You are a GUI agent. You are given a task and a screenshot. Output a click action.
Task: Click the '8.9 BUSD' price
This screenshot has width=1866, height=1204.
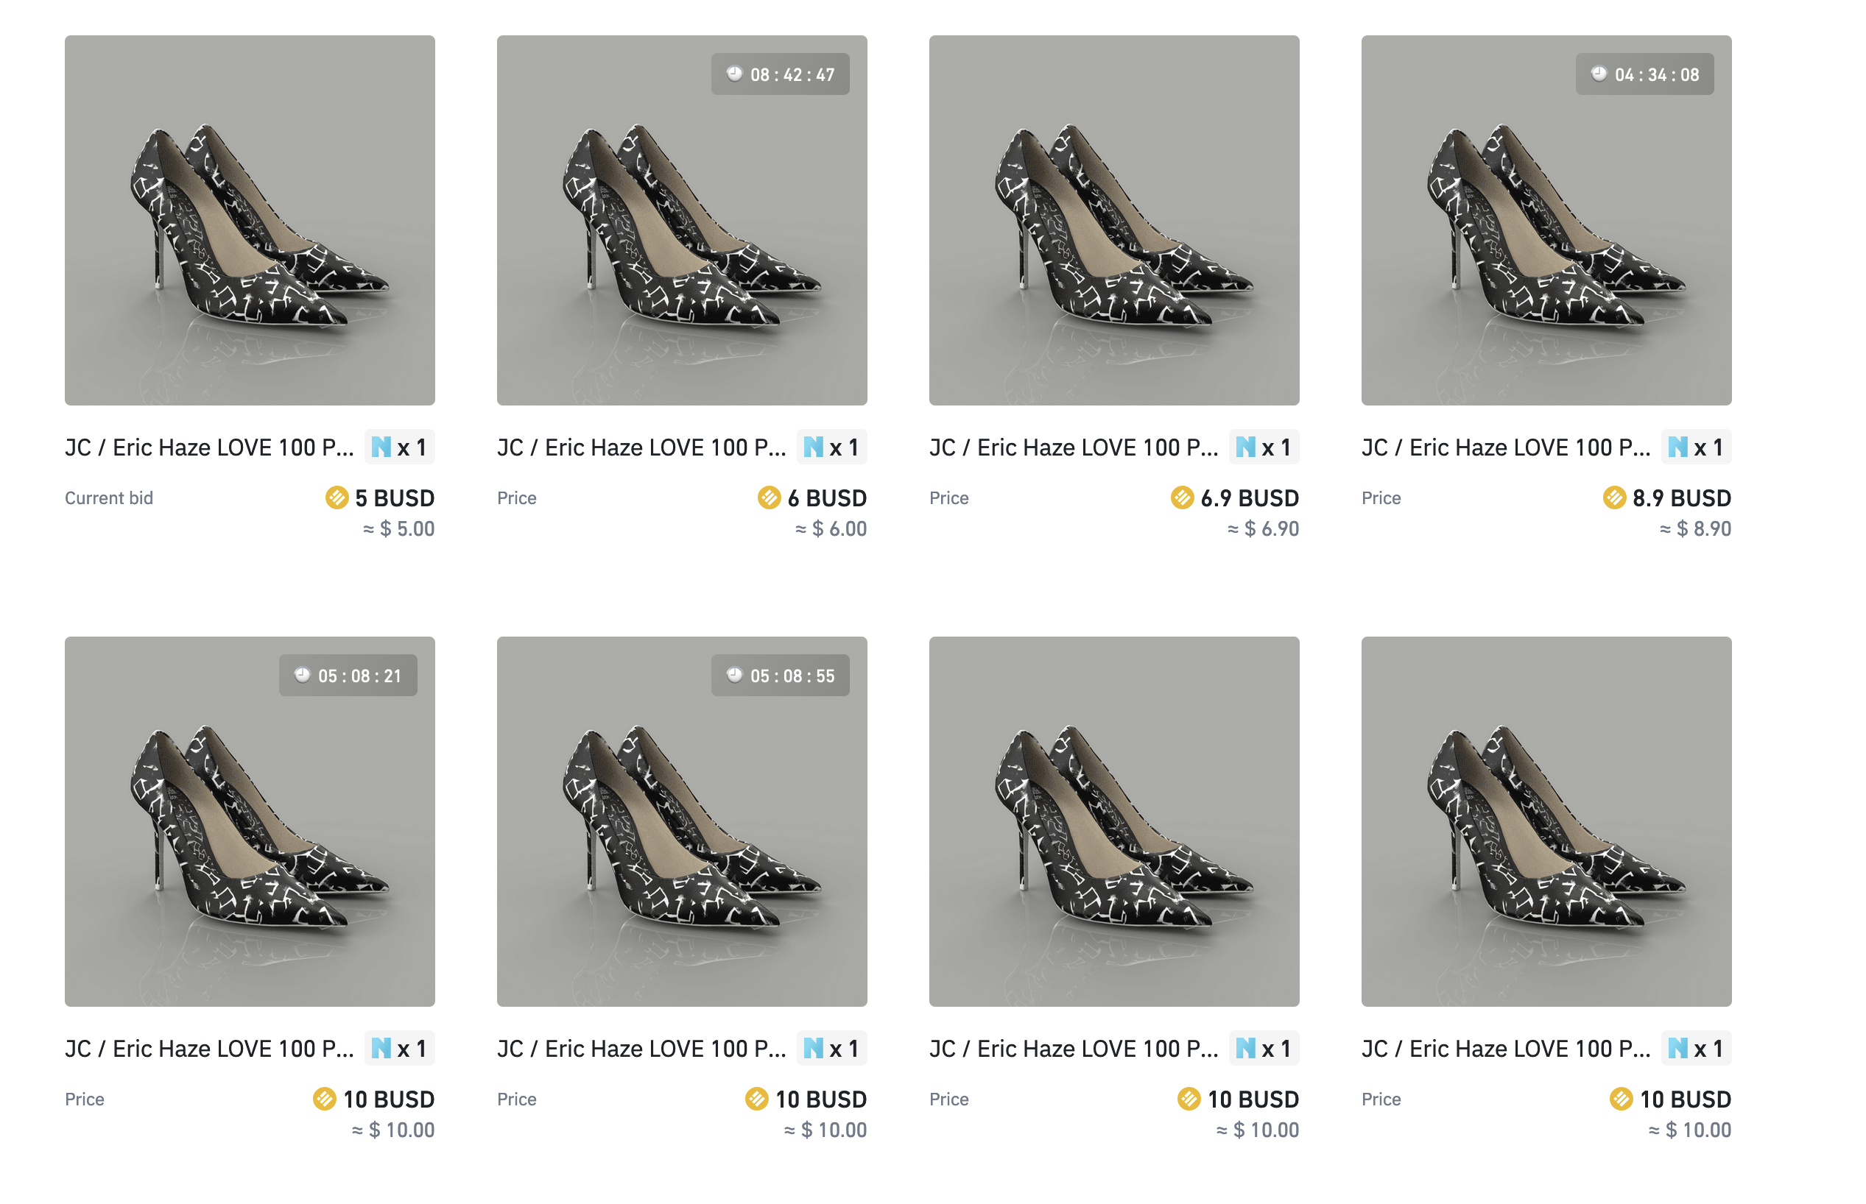[x=1681, y=498]
